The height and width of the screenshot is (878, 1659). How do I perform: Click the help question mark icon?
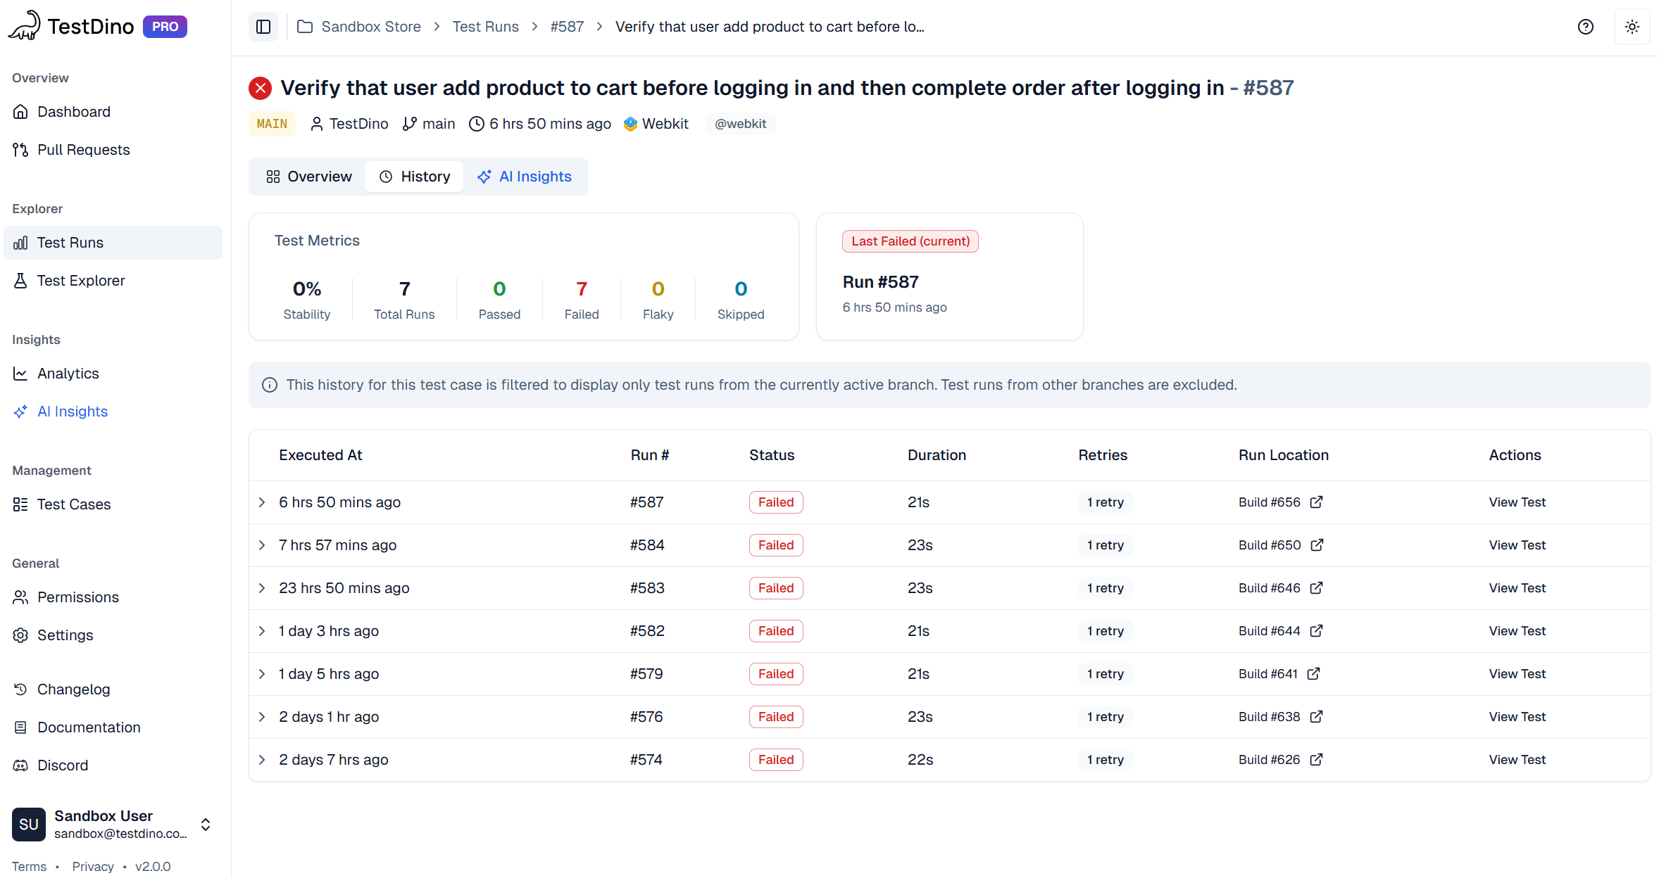(x=1585, y=27)
